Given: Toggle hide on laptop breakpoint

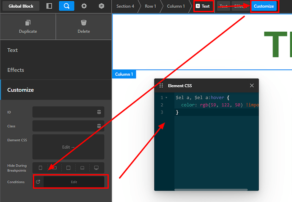Looking at the screenshot, I should [x=82, y=168].
